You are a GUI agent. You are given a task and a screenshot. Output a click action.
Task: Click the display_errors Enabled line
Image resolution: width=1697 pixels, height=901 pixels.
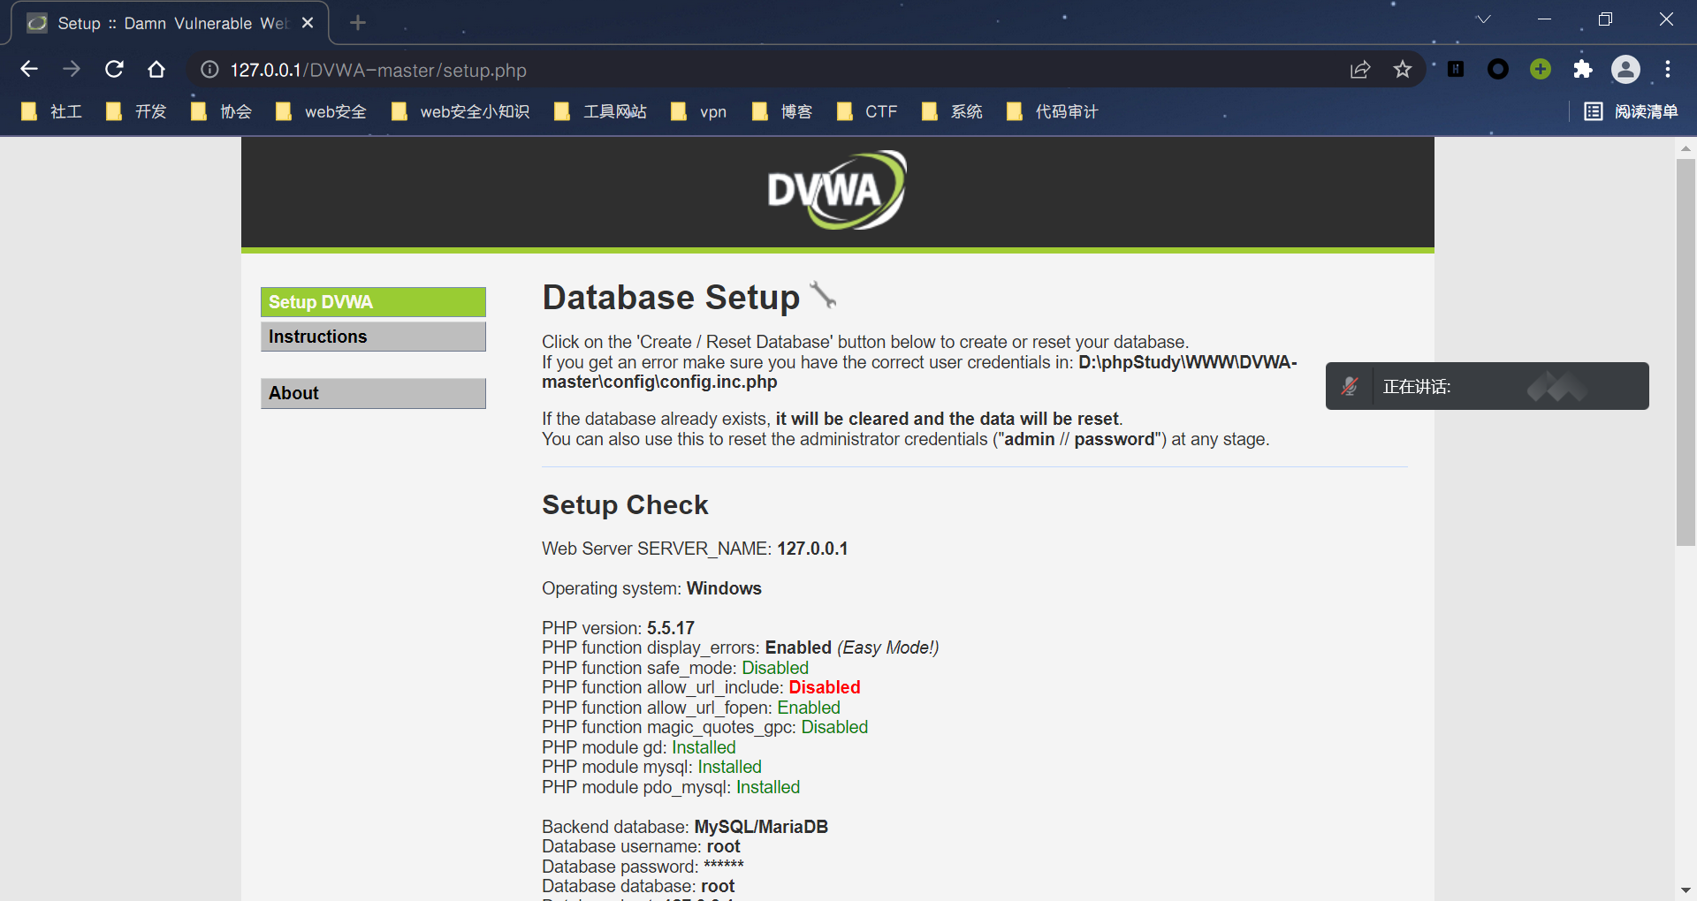(740, 647)
